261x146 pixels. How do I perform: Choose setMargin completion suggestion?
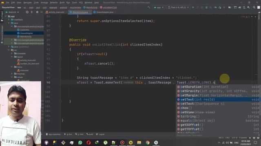tap(218, 95)
